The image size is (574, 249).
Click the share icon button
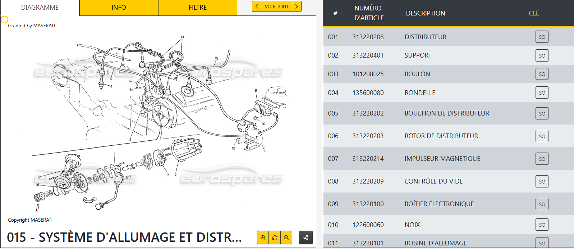coord(306,237)
